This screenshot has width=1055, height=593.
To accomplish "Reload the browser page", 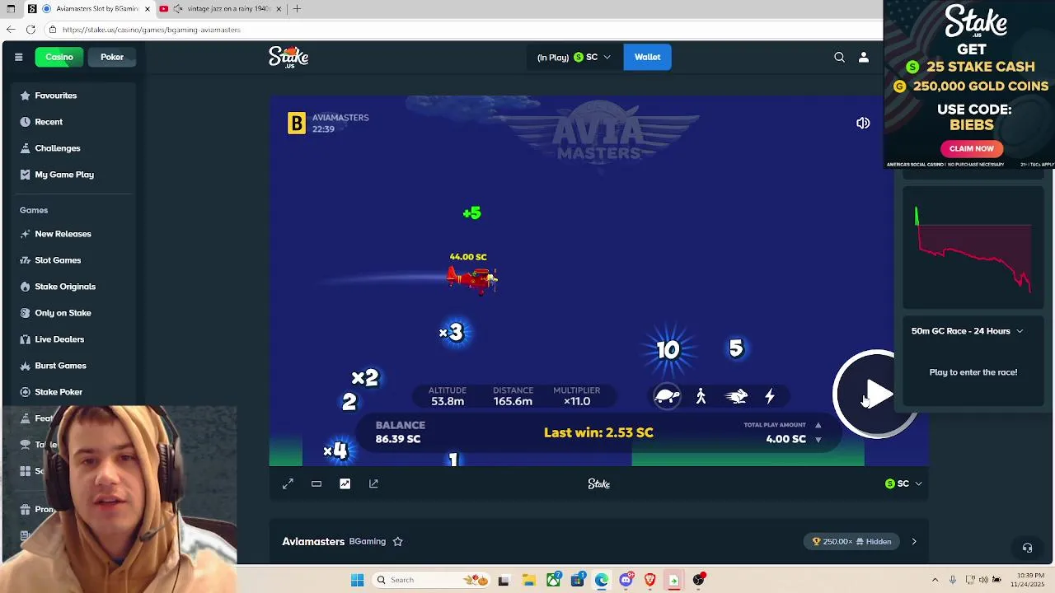I will (x=30, y=29).
